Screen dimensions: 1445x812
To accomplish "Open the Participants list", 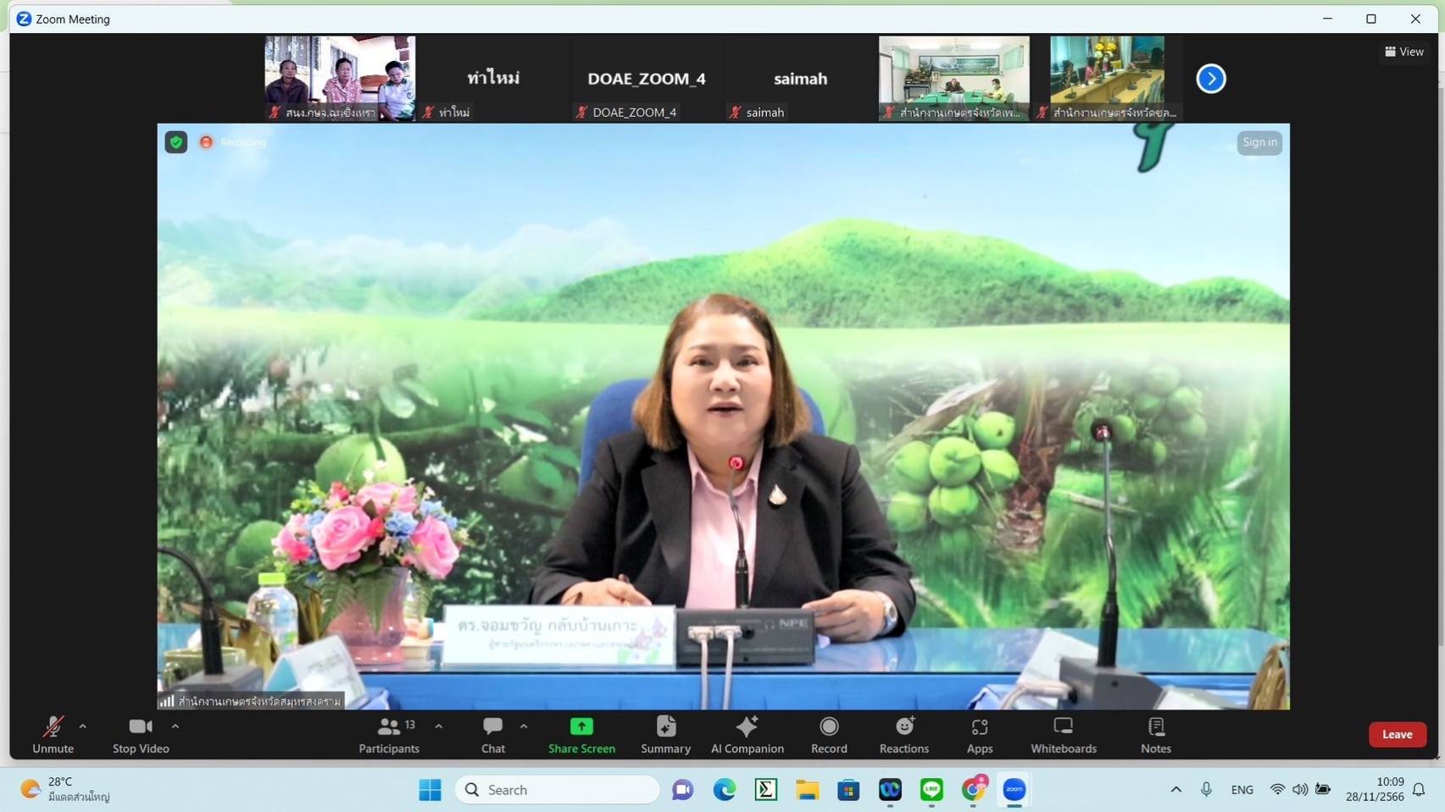I will point(389,734).
